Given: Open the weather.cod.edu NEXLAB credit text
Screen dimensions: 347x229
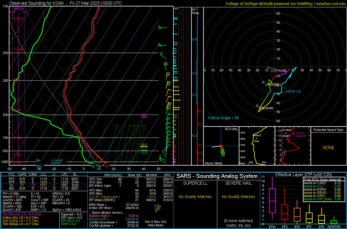Looking at the screenshot, I should [x=286, y=4].
